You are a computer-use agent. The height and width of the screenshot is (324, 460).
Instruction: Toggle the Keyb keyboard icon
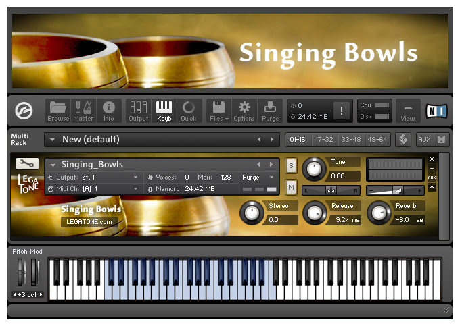(164, 111)
